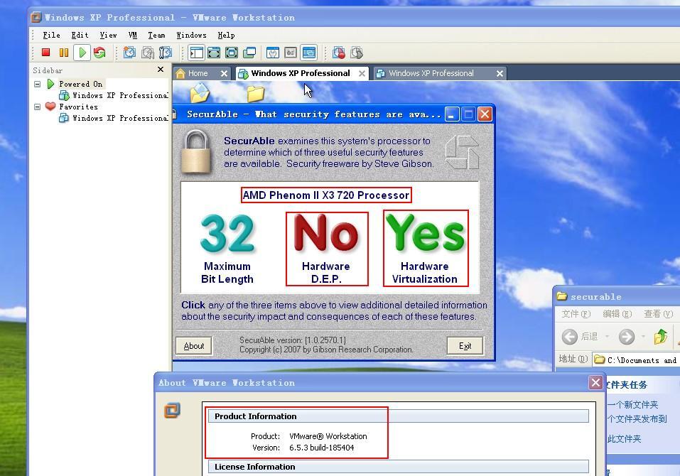Open the File menu
This screenshot has width=680, height=476.
(x=51, y=35)
